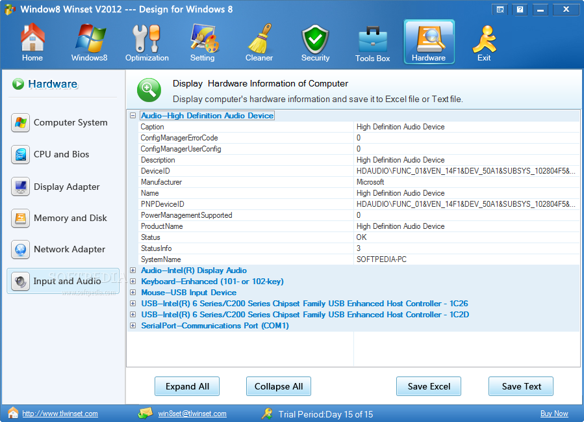Click the house icon in status bar

coord(13,413)
